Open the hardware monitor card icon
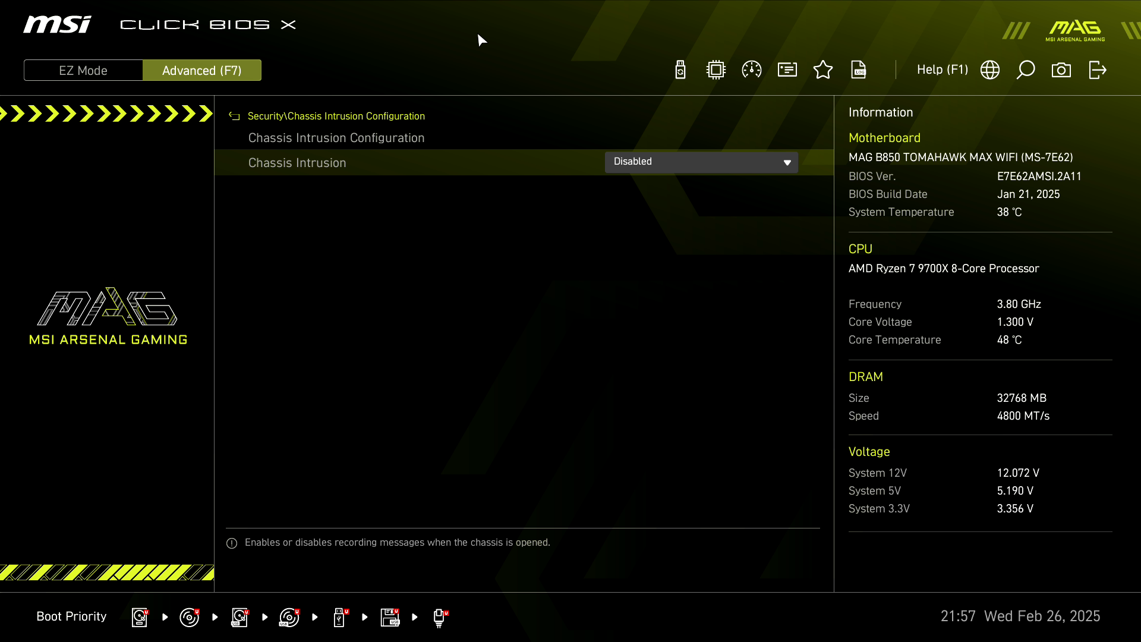The image size is (1141, 642). pyautogui.click(x=787, y=70)
